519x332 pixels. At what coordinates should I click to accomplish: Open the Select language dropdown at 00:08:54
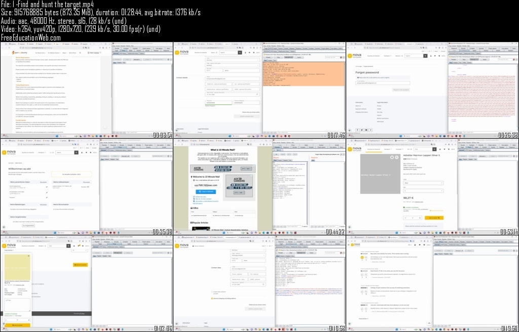pos(94,53)
